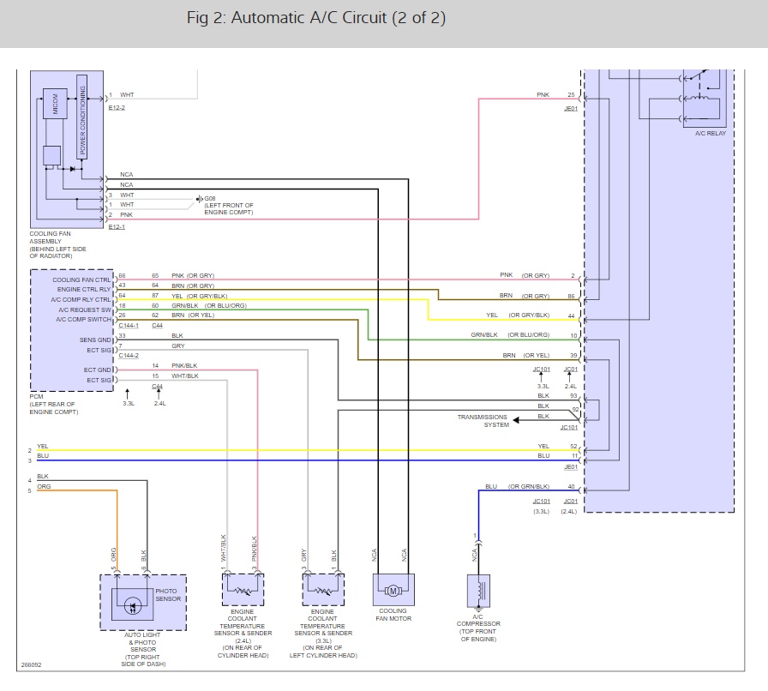Click the diagram number 266092

[x=32, y=665]
